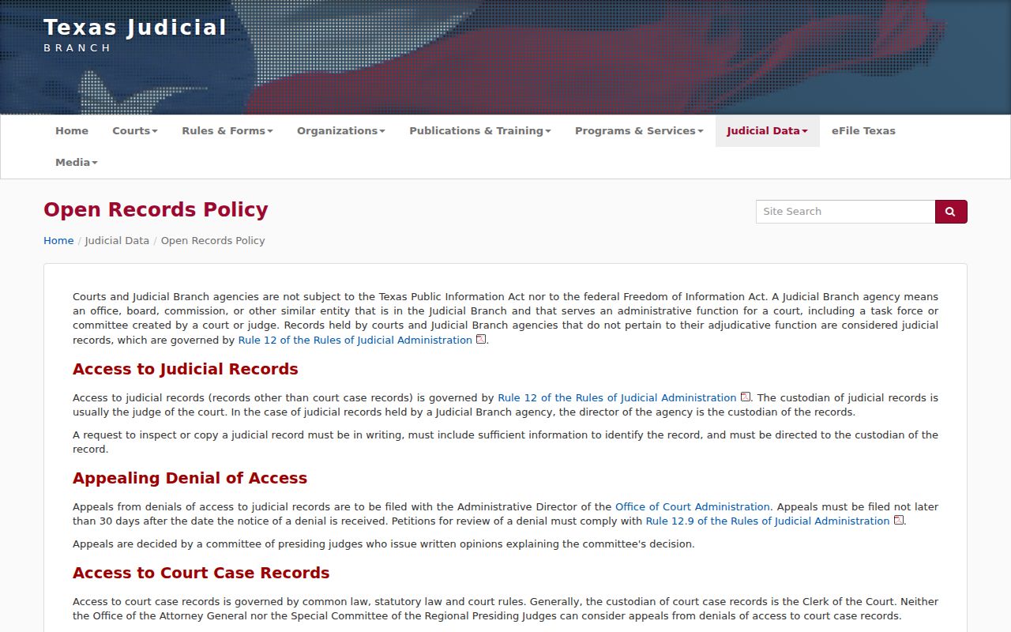Open Rule 12 link in intro paragraph
1011x632 pixels.
click(355, 340)
